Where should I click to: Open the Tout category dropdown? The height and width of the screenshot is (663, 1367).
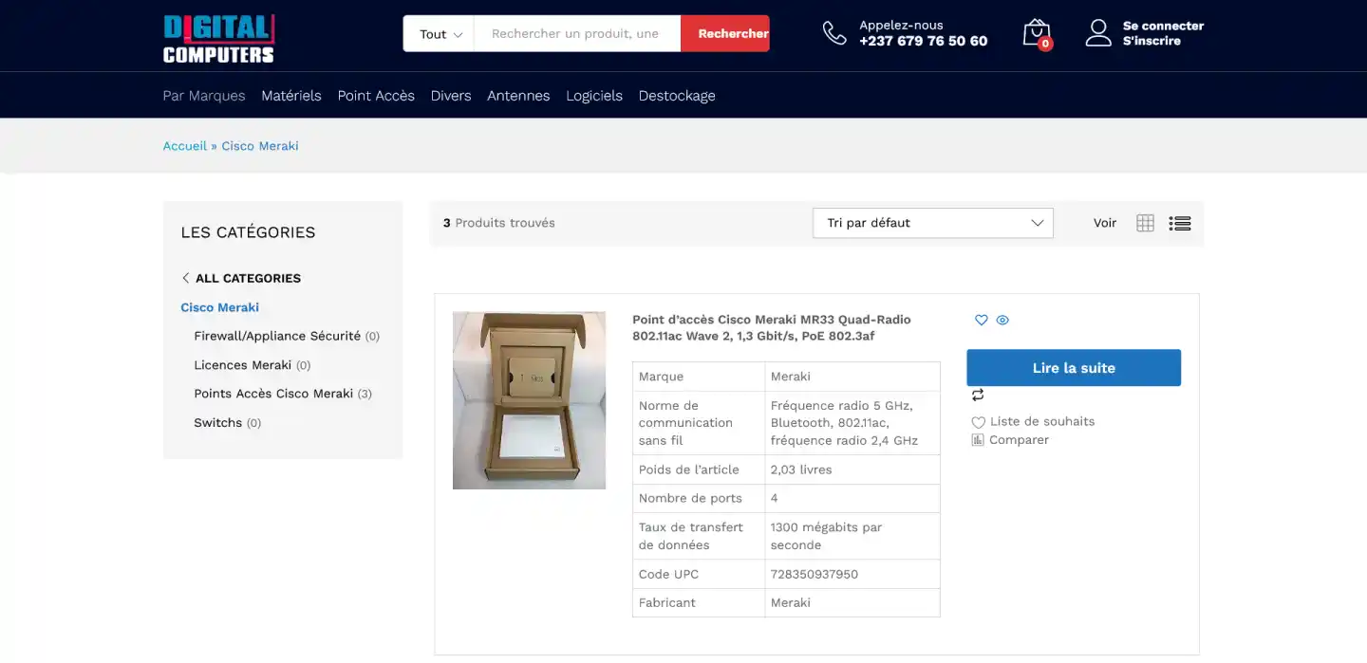point(441,33)
